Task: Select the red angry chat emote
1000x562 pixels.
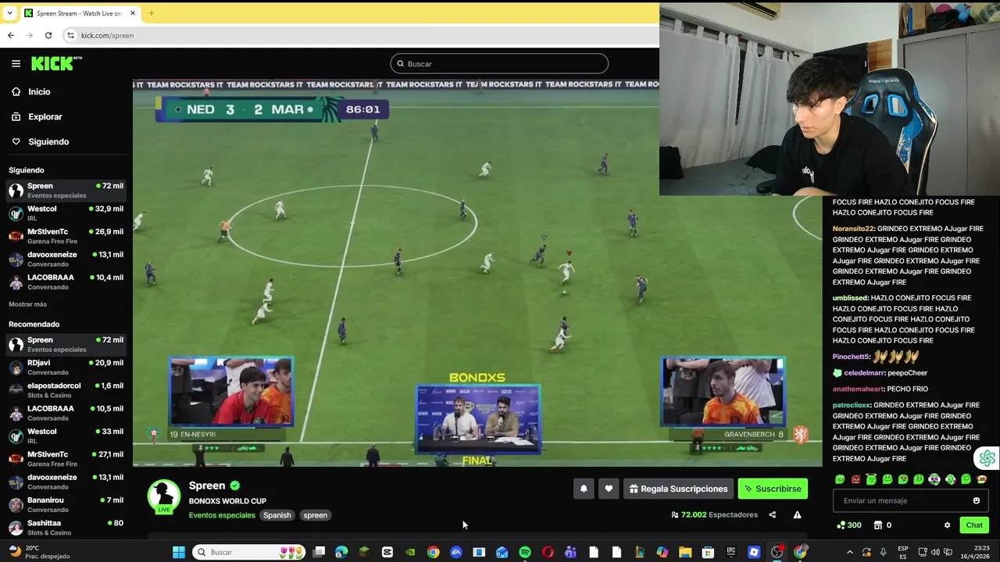Action: 855,479
